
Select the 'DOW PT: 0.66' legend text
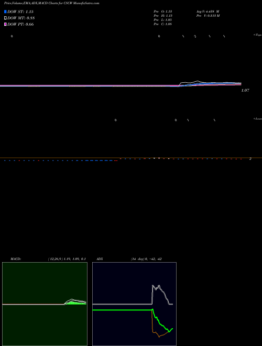[x=20, y=24]
